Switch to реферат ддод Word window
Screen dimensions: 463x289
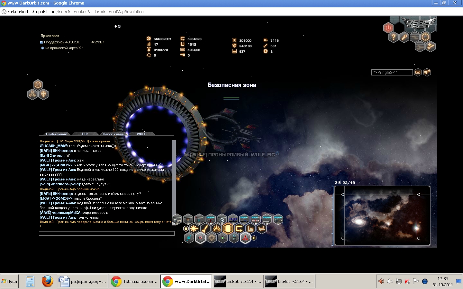pos(83,281)
